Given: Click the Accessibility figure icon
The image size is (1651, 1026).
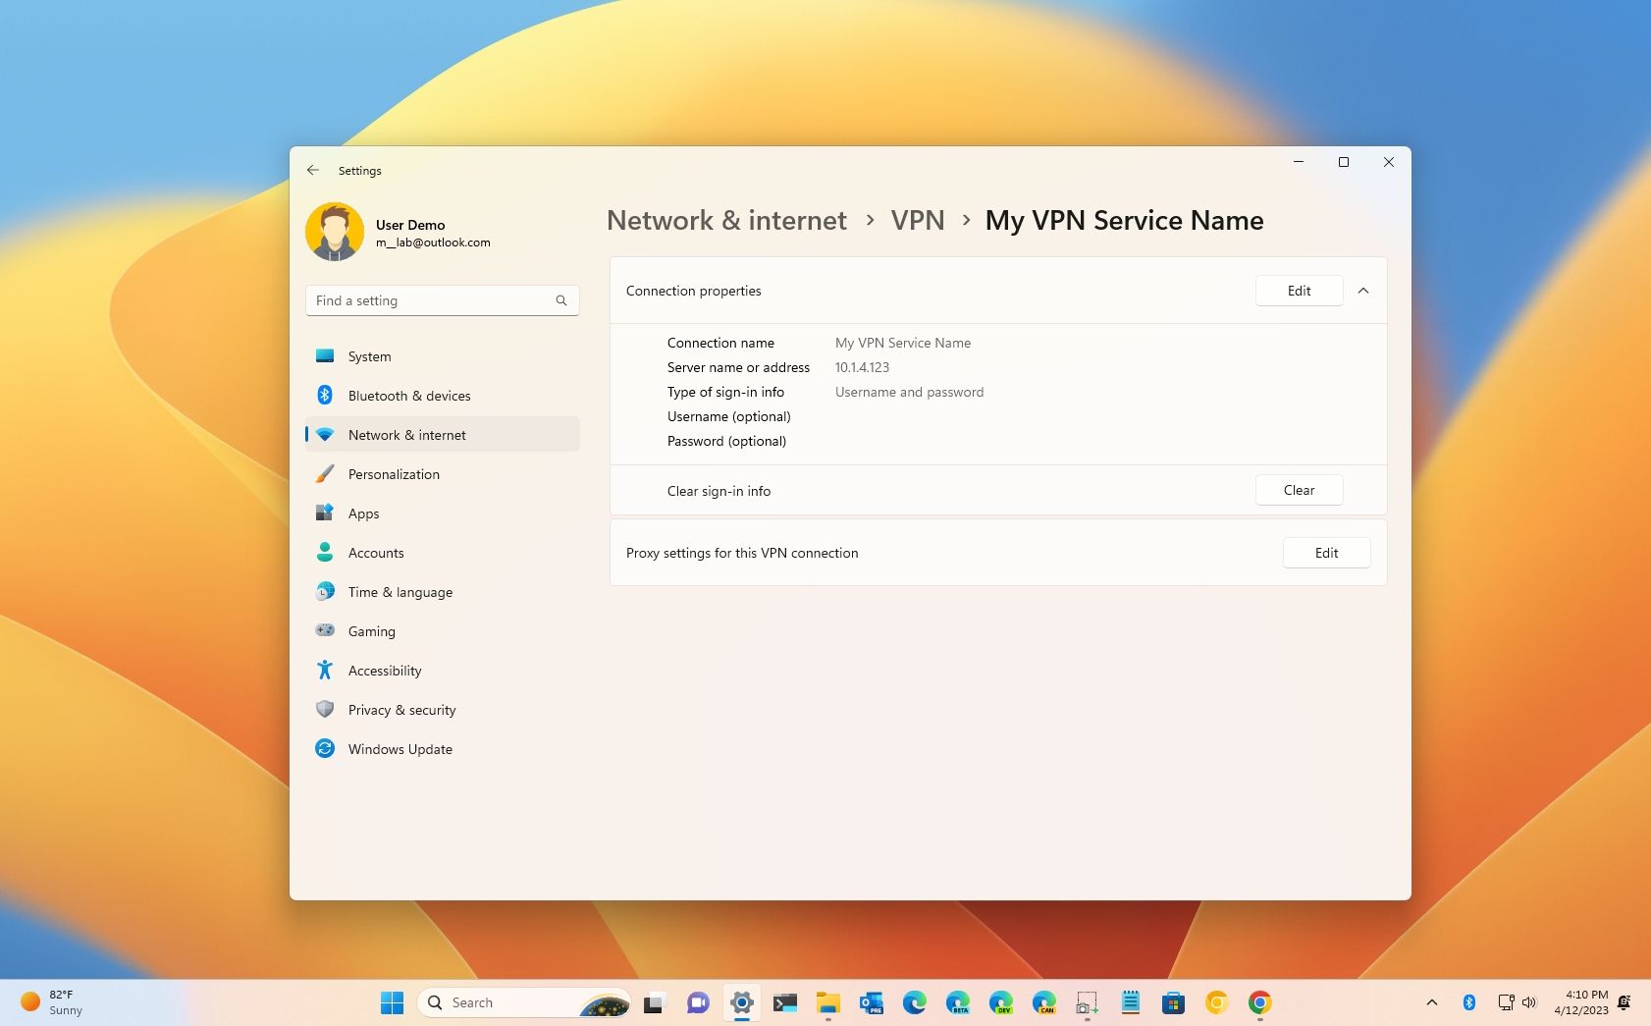Looking at the screenshot, I should pyautogui.click(x=325, y=670).
